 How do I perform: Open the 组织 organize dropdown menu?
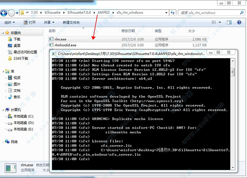coord(9,22)
